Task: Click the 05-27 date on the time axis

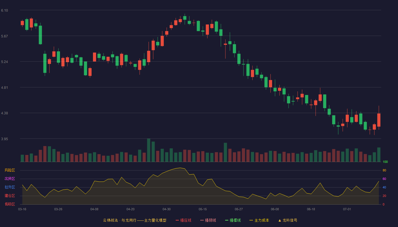Action: tap(239, 209)
